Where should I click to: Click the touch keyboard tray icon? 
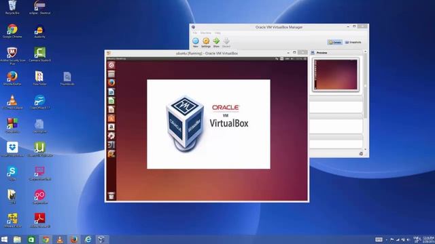point(379,239)
